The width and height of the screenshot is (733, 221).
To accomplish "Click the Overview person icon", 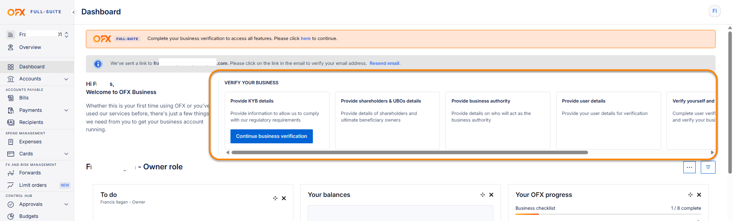I will click(x=11, y=47).
